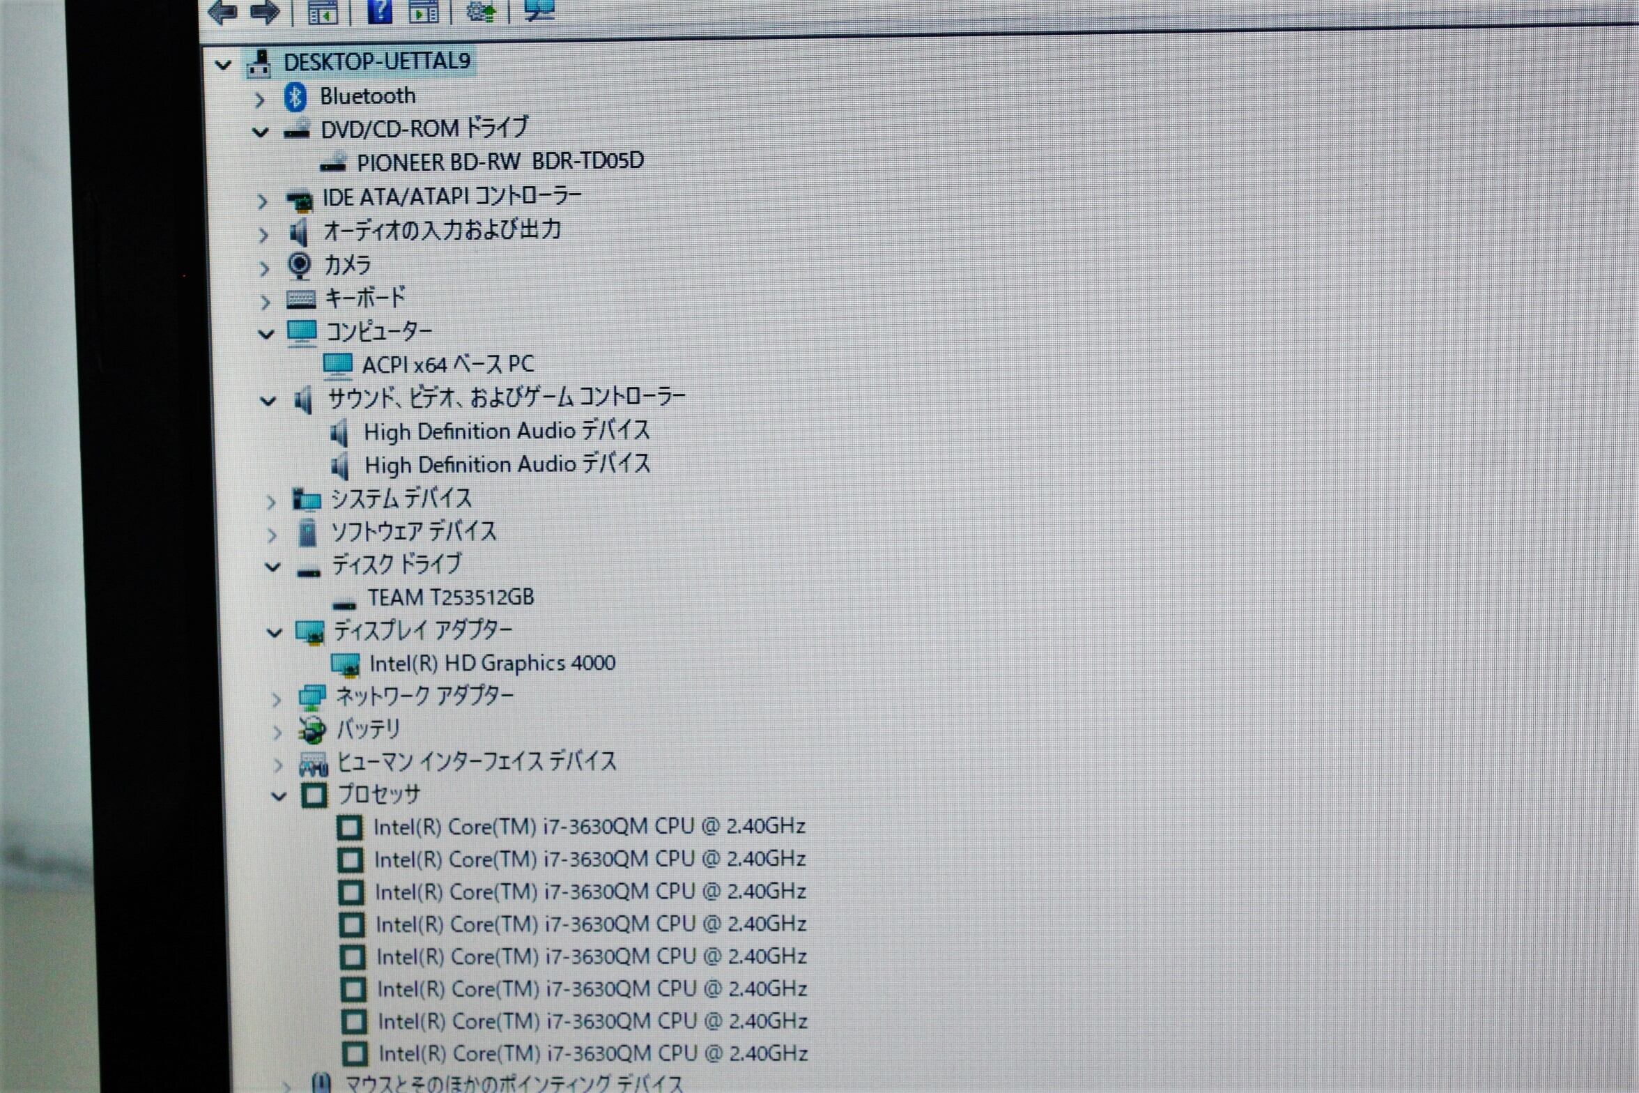Select the プロセッサ label
1639x1093 pixels.
click(x=379, y=795)
